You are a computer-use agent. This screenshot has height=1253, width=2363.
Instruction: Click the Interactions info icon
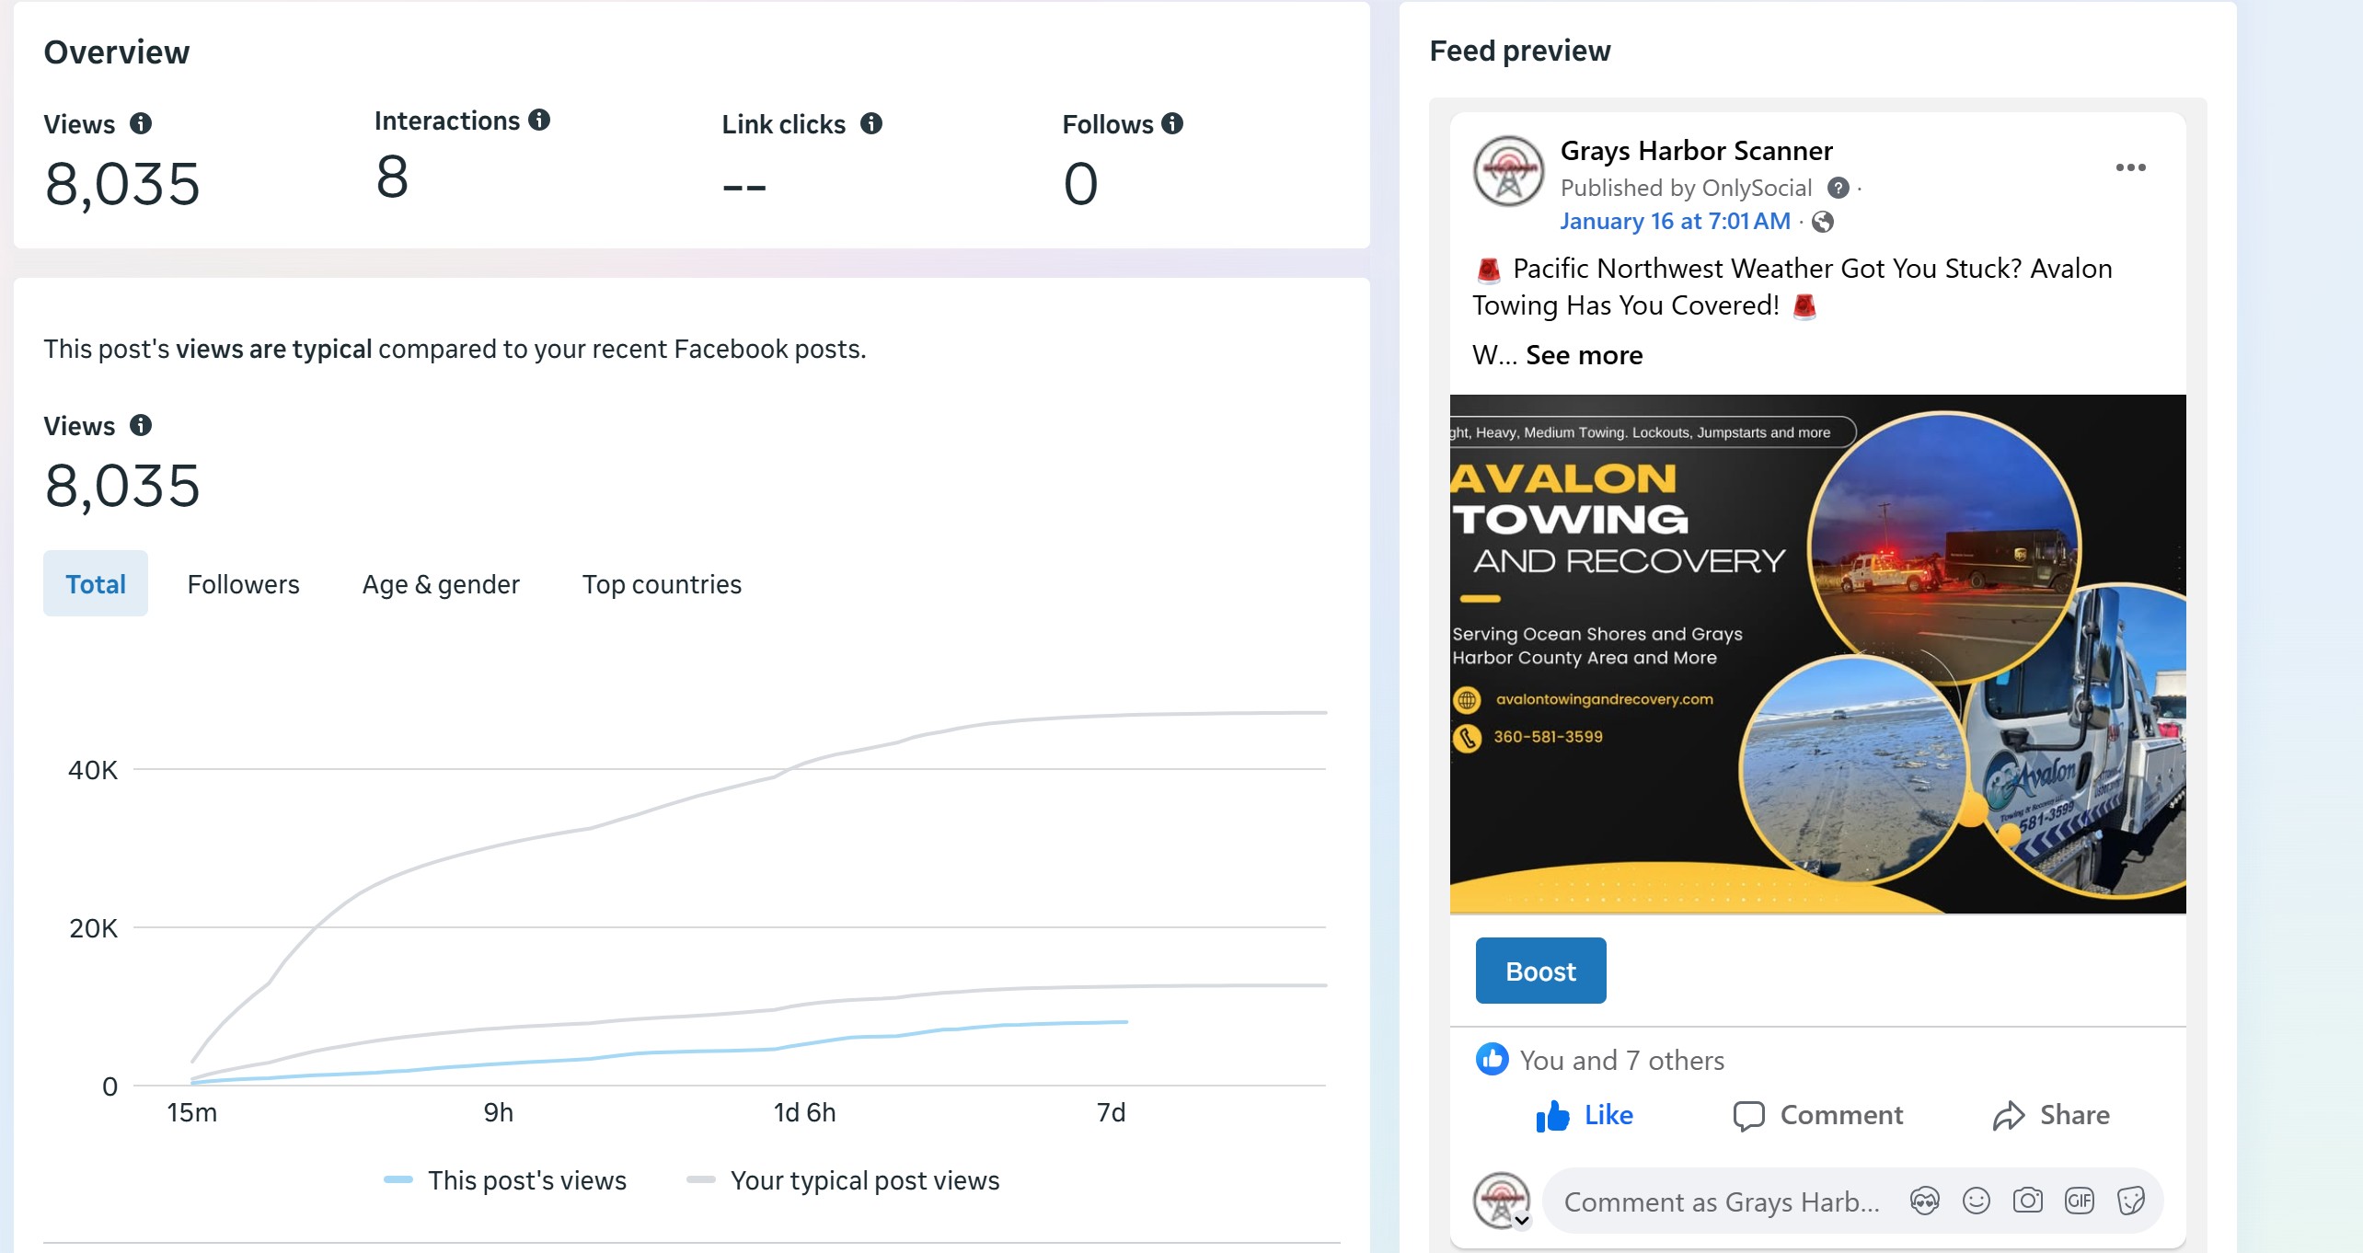(x=539, y=120)
